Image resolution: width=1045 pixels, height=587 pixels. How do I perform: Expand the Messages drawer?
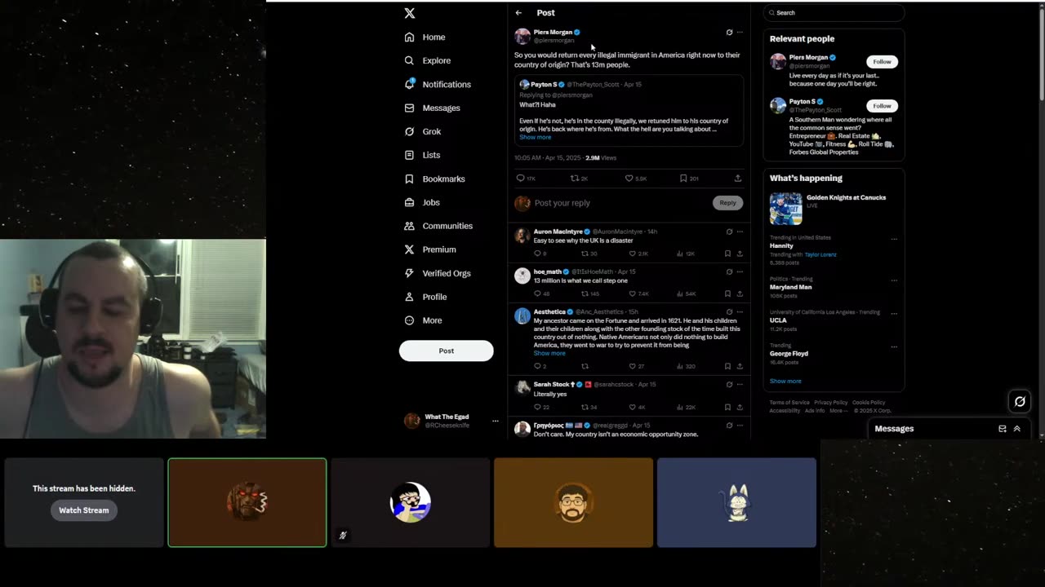pos(1017,429)
